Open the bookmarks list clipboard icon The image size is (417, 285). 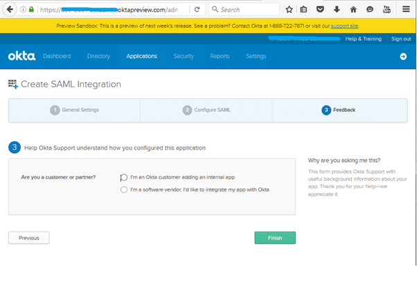pos(303,10)
